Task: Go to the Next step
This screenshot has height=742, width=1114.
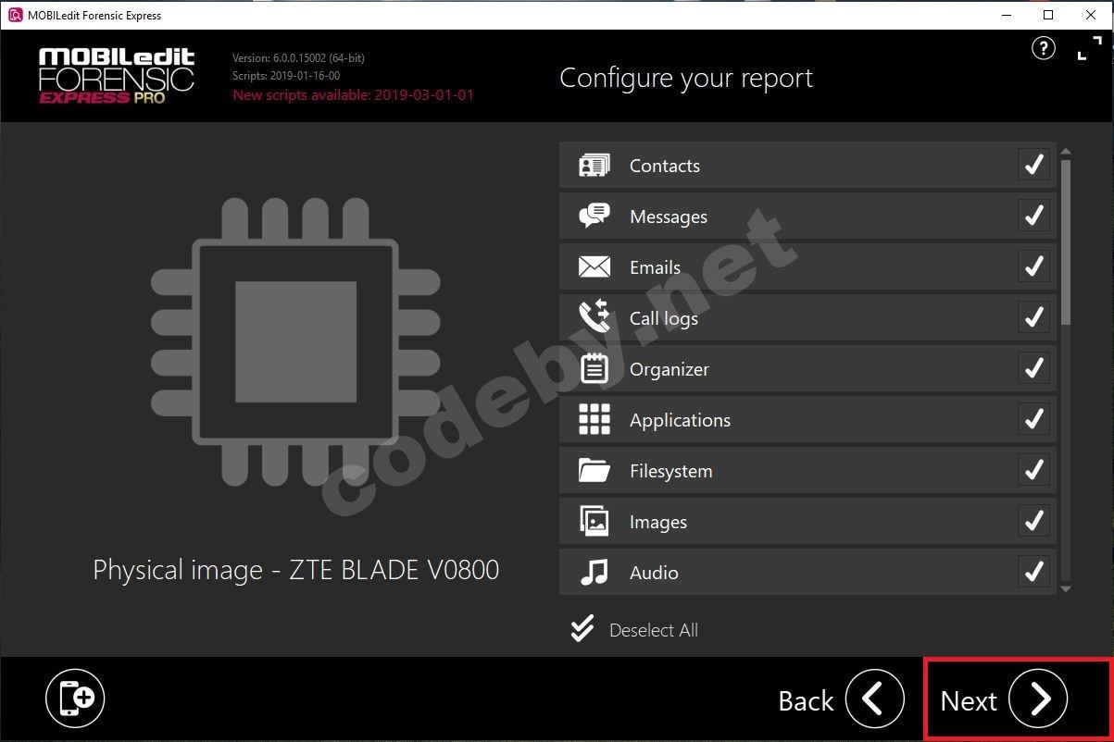Action: (x=1037, y=699)
